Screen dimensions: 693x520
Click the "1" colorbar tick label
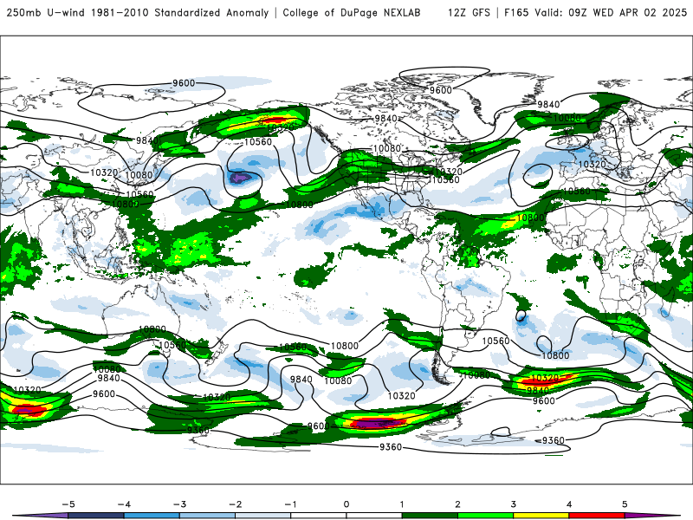[x=402, y=504]
